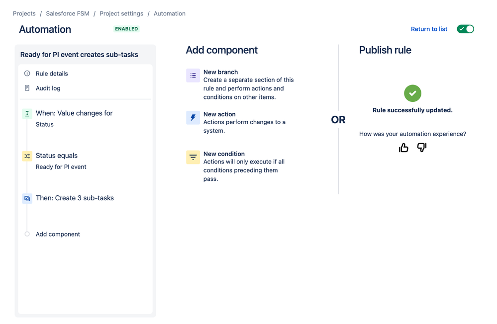Go to Projects in breadcrumb

[x=24, y=13]
